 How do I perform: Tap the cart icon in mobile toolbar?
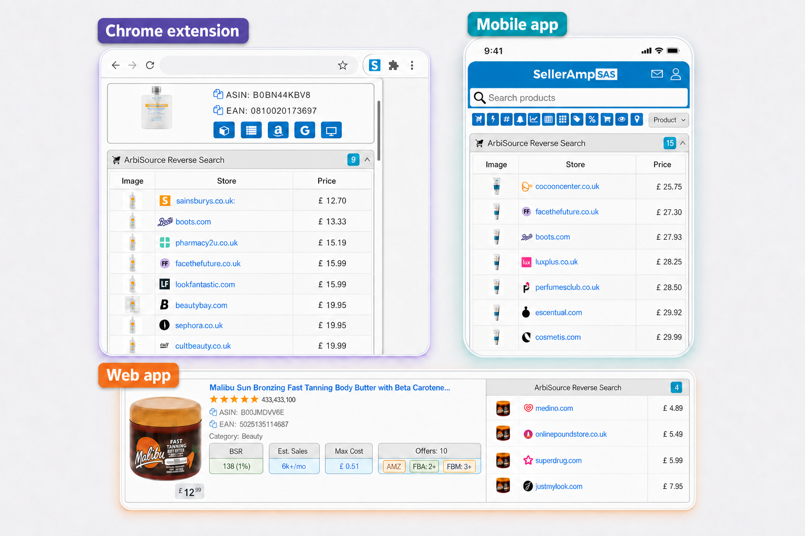pyautogui.click(x=478, y=119)
